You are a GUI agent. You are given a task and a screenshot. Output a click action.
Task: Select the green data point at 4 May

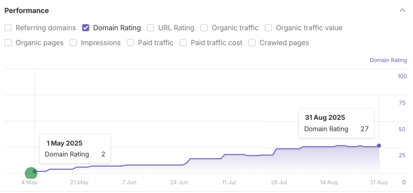coord(31,173)
